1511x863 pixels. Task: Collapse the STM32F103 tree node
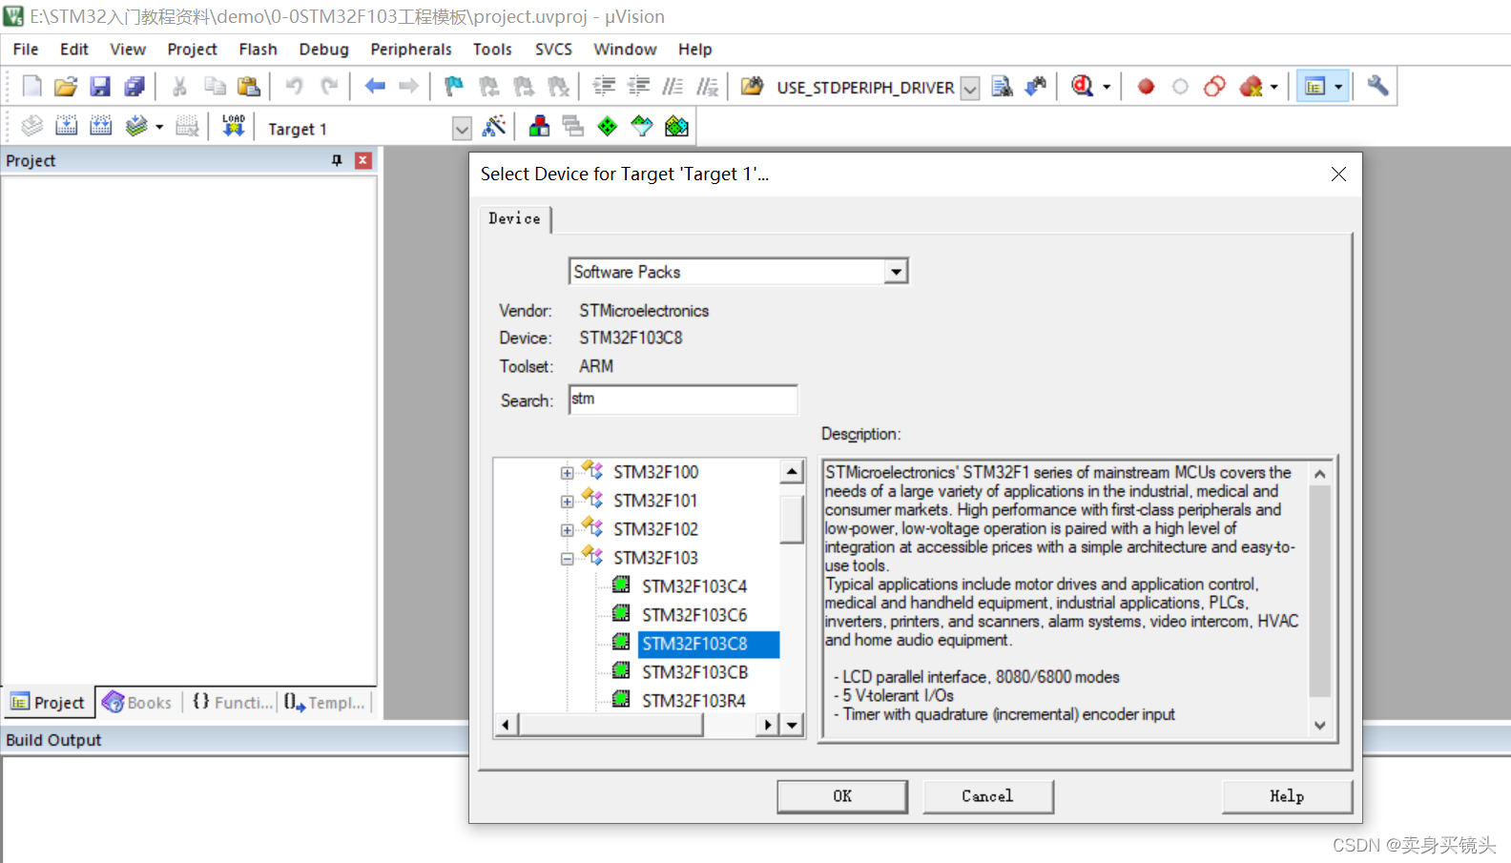pyautogui.click(x=567, y=559)
